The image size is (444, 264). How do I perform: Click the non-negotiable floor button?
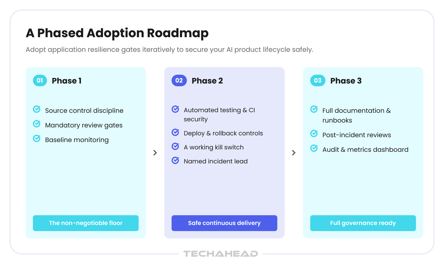point(86,223)
